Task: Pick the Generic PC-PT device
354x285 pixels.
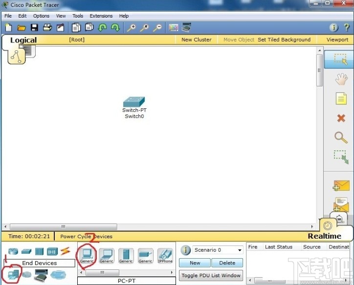Action: click(x=87, y=256)
